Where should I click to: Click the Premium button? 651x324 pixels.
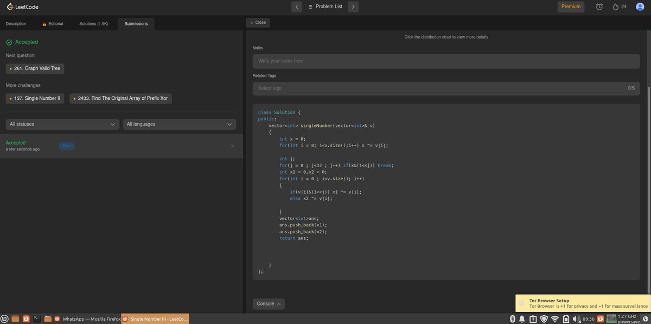click(x=571, y=7)
